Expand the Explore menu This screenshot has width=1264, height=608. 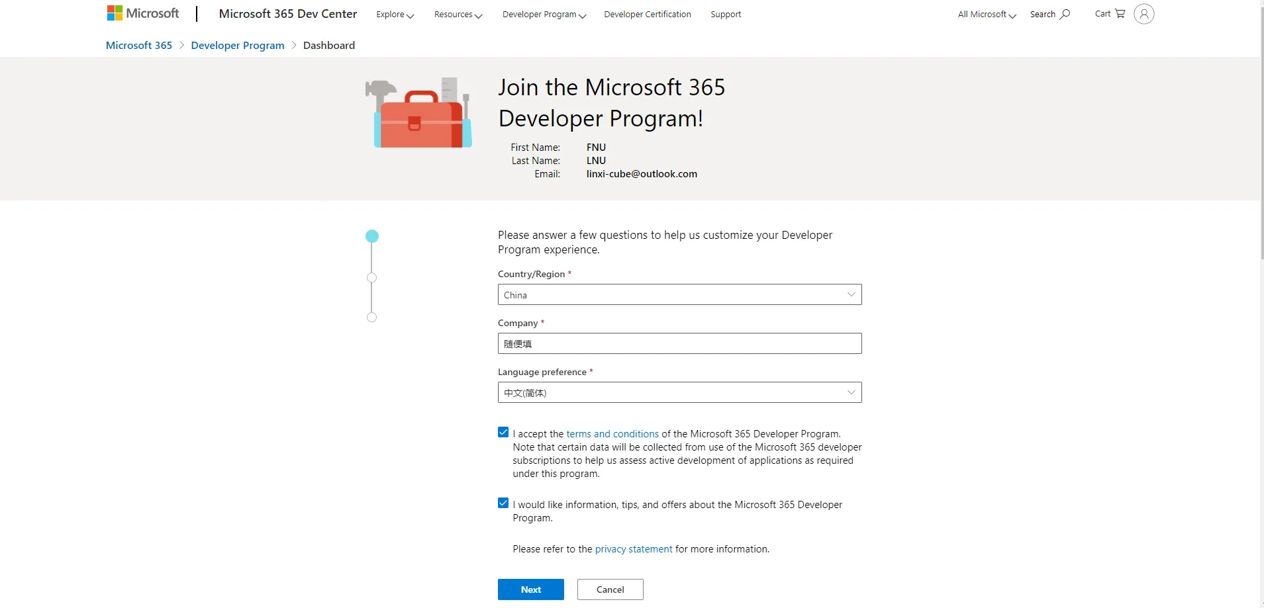click(x=395, y=15)
